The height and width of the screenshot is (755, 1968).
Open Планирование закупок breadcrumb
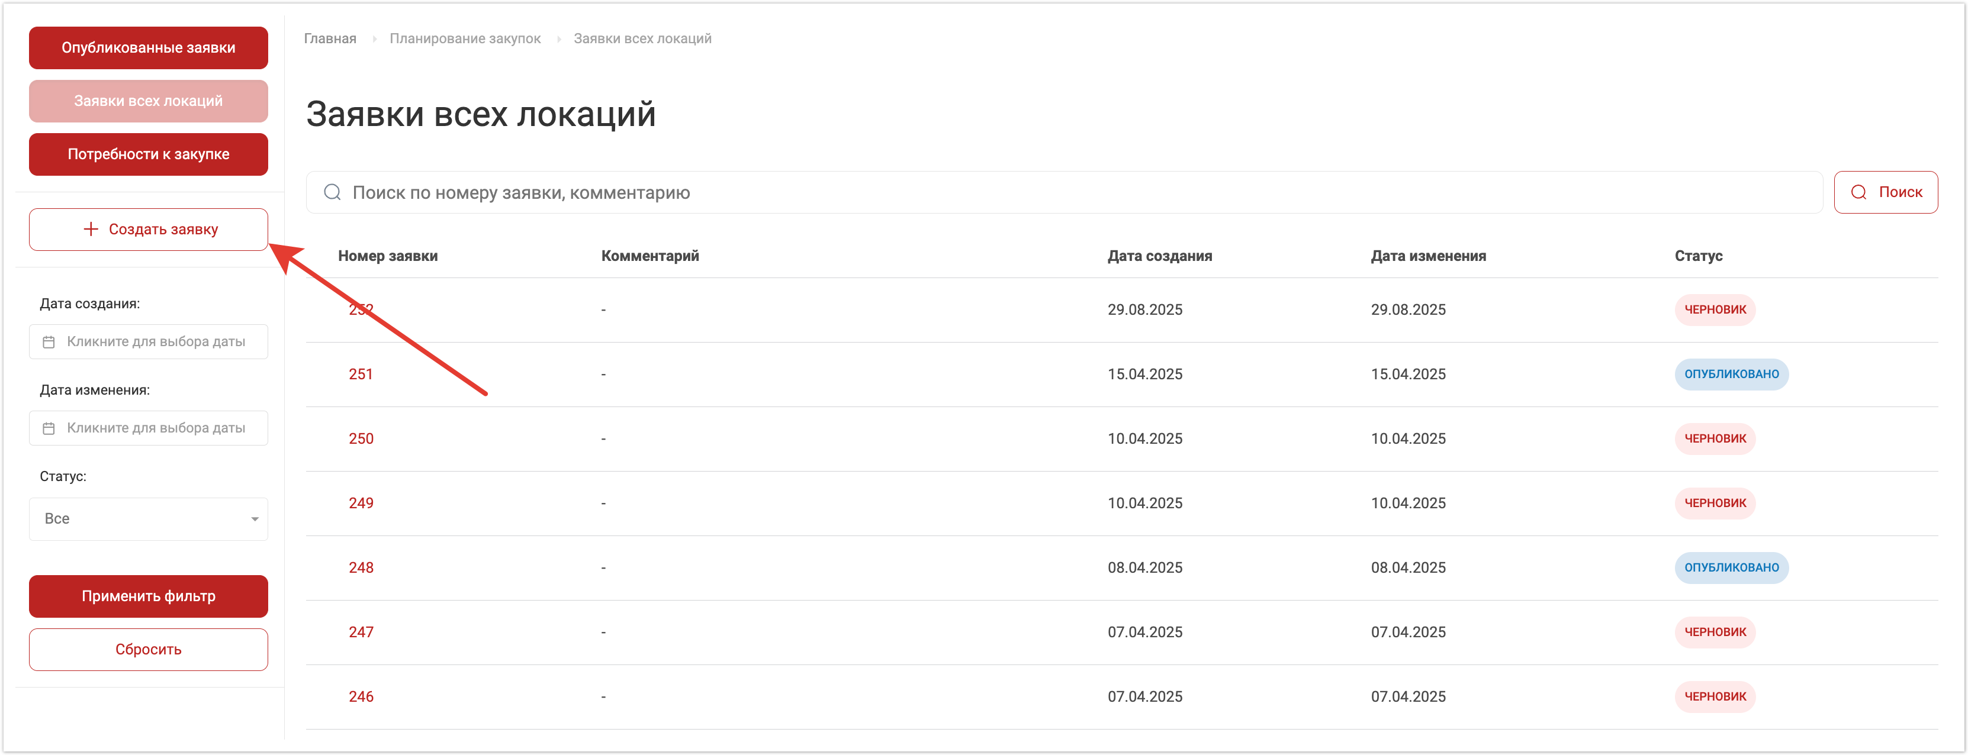(x=465, y=39)
